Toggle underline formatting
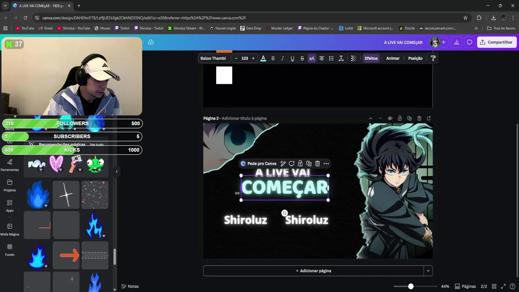The height and width of the screenshot is (292, 519). coord(292,58)
